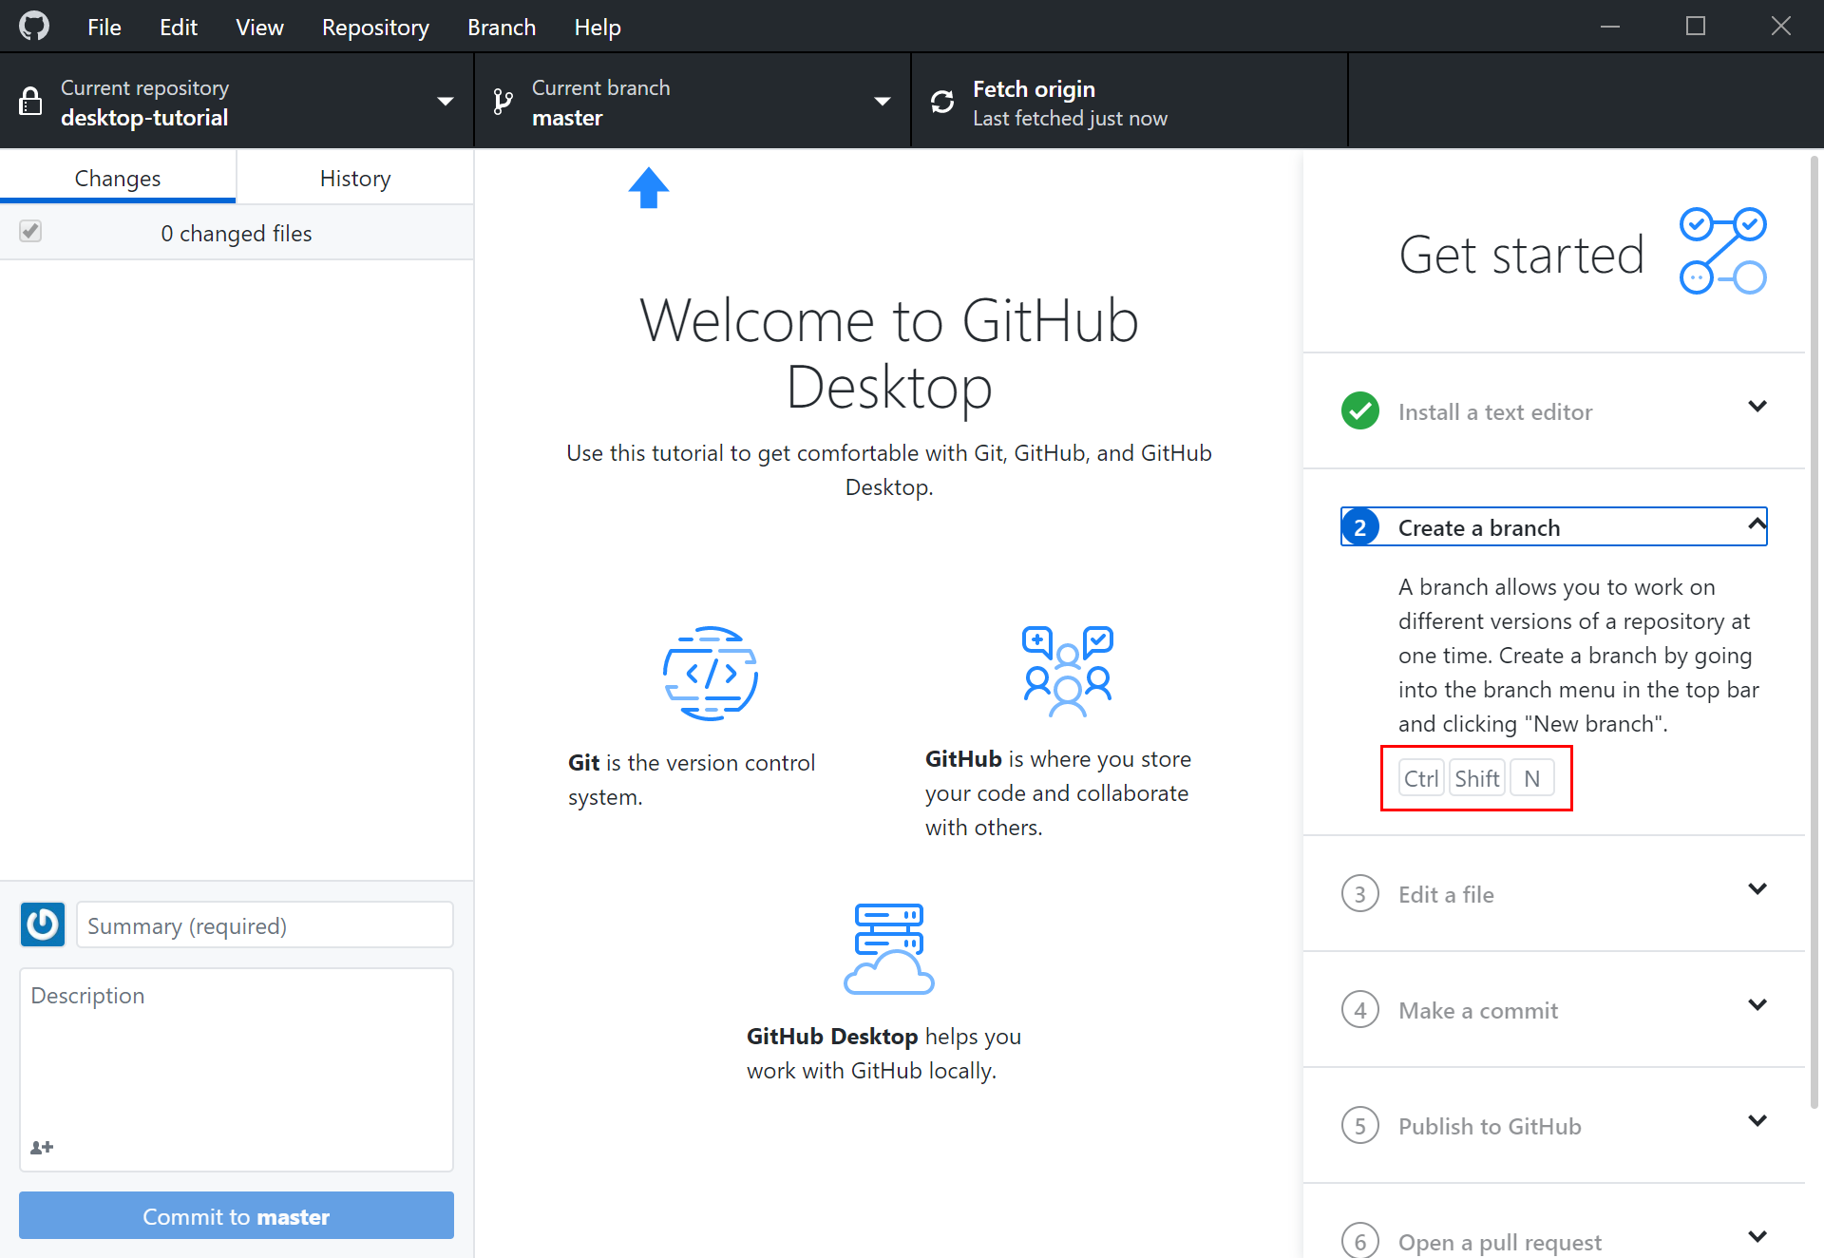
Task: Click the 'Get started' heading
Action: tap(1521, 255)
